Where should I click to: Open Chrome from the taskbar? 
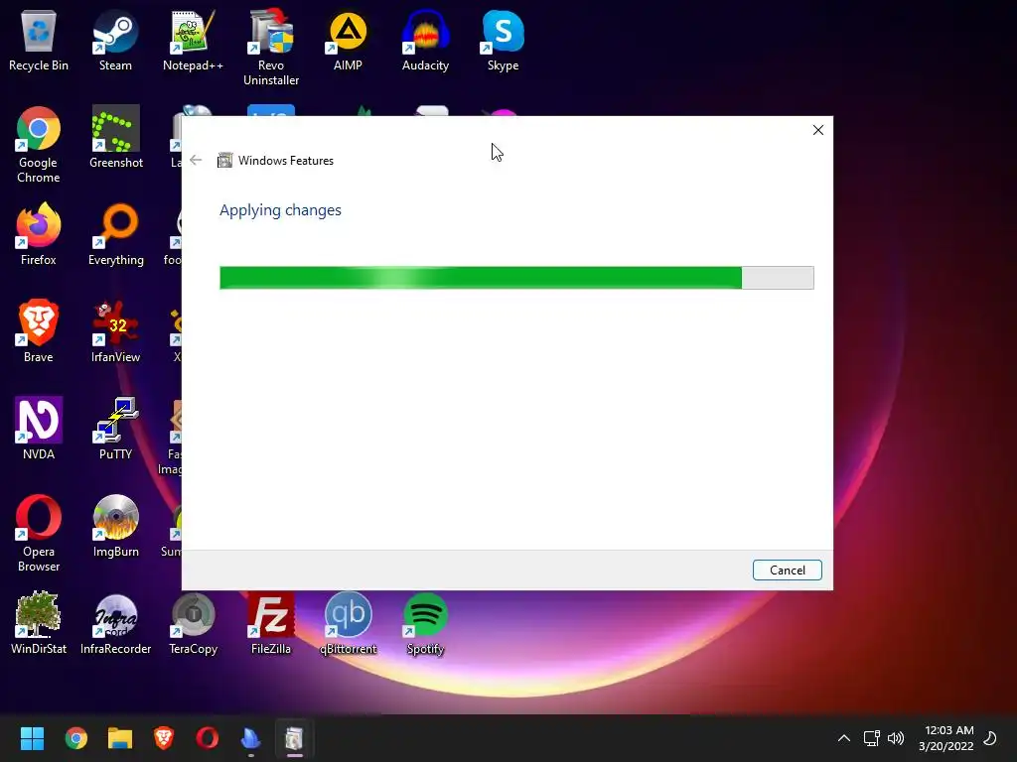coord(75,738)
